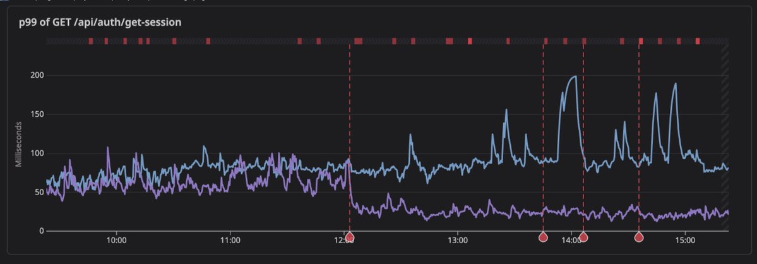This screenshot has height=264, width=757.
Task: Click the 14:00 time axis label
Action: 571,240
